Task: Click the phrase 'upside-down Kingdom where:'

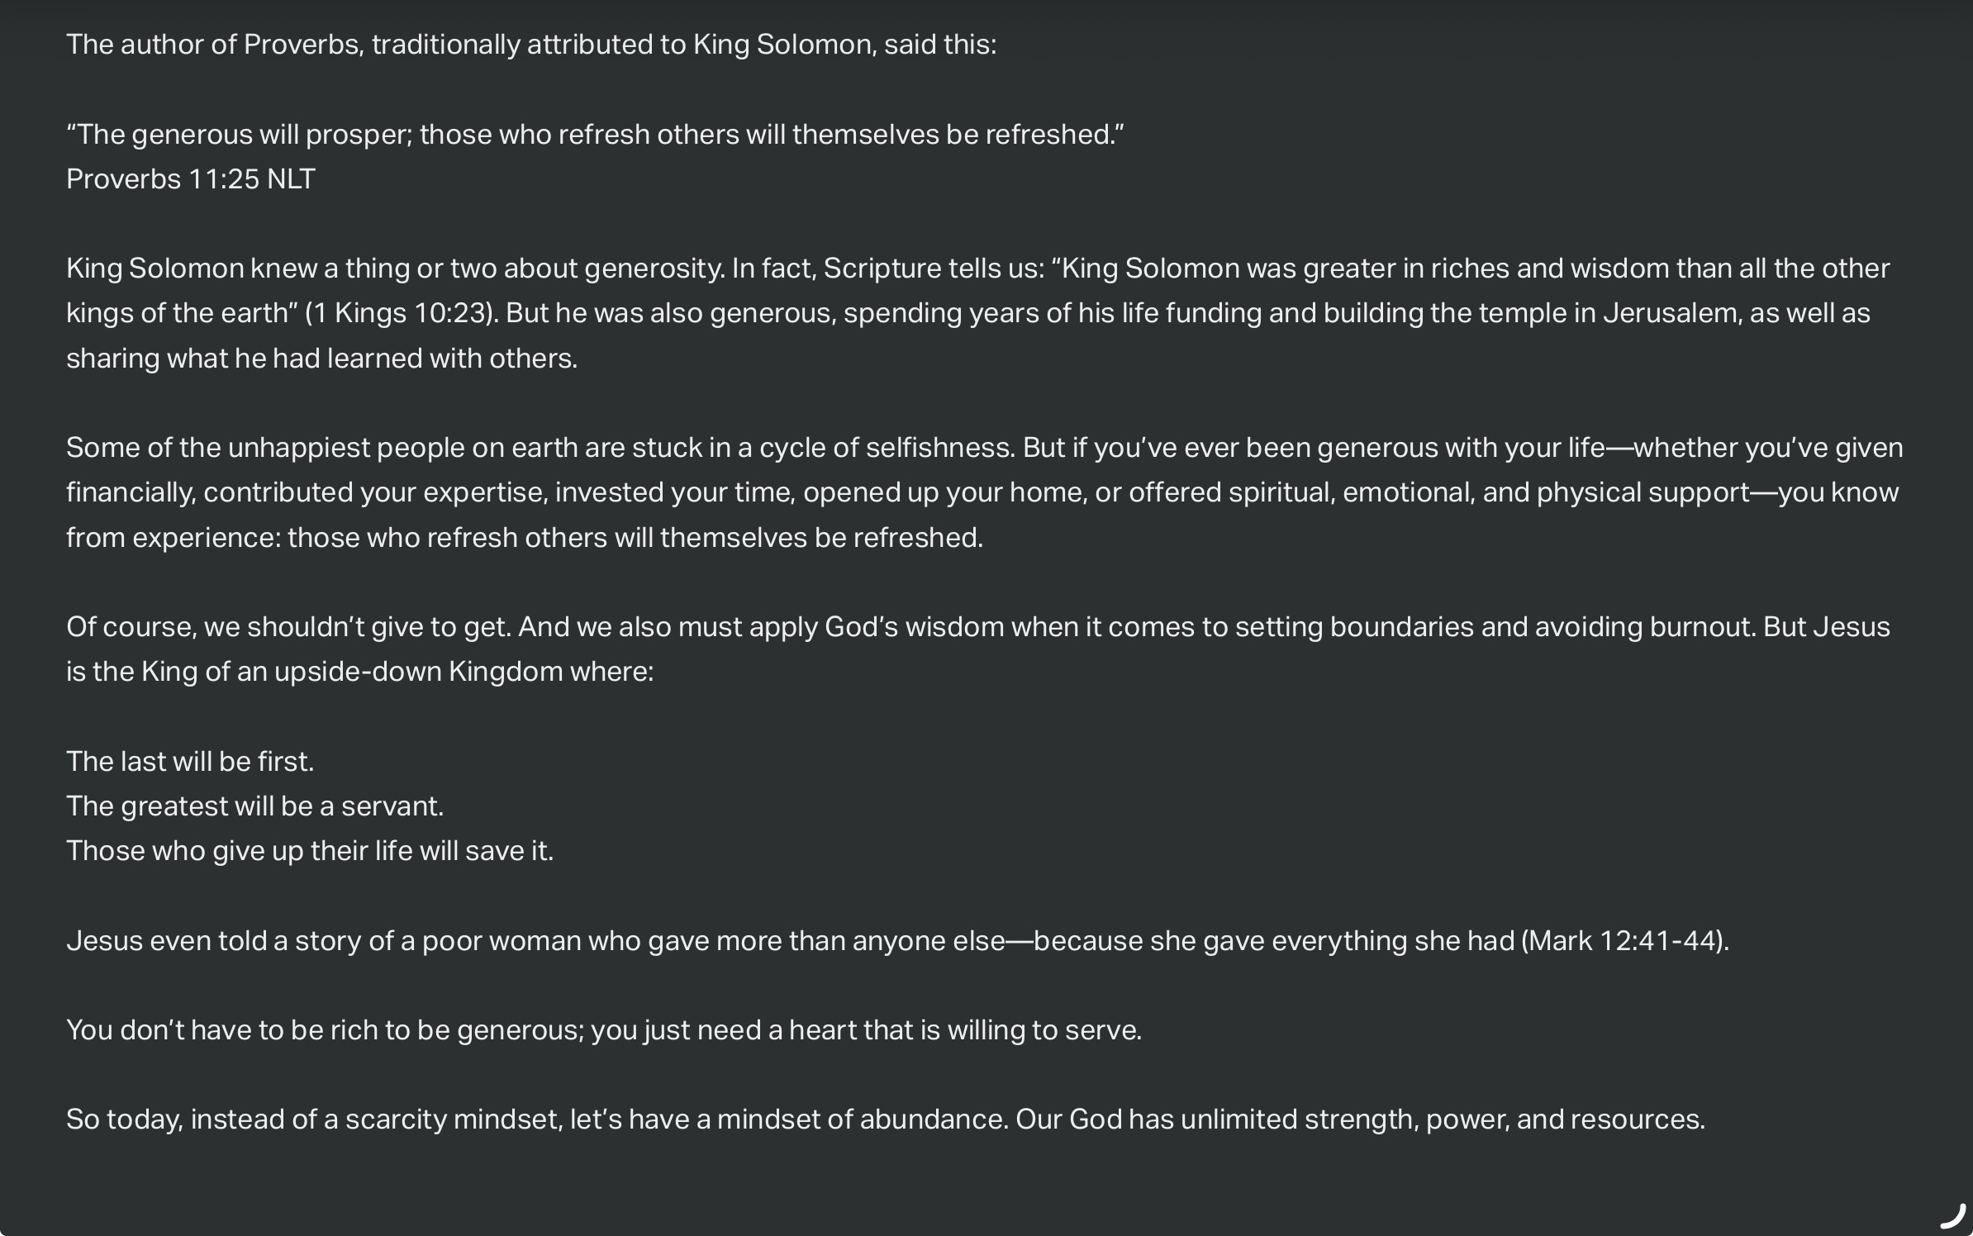Action: 464,672
